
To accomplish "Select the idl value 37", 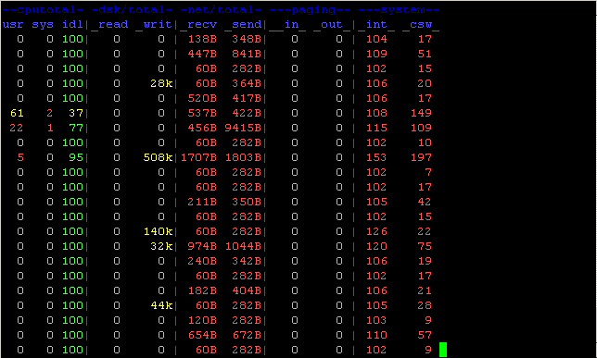I will click(76, 113).
